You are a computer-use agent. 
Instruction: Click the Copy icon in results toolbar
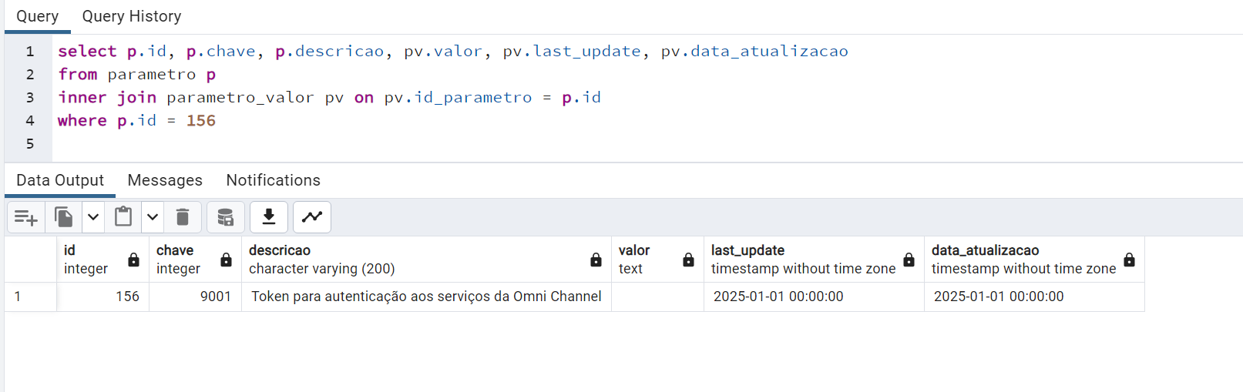[x=64, y=217]
